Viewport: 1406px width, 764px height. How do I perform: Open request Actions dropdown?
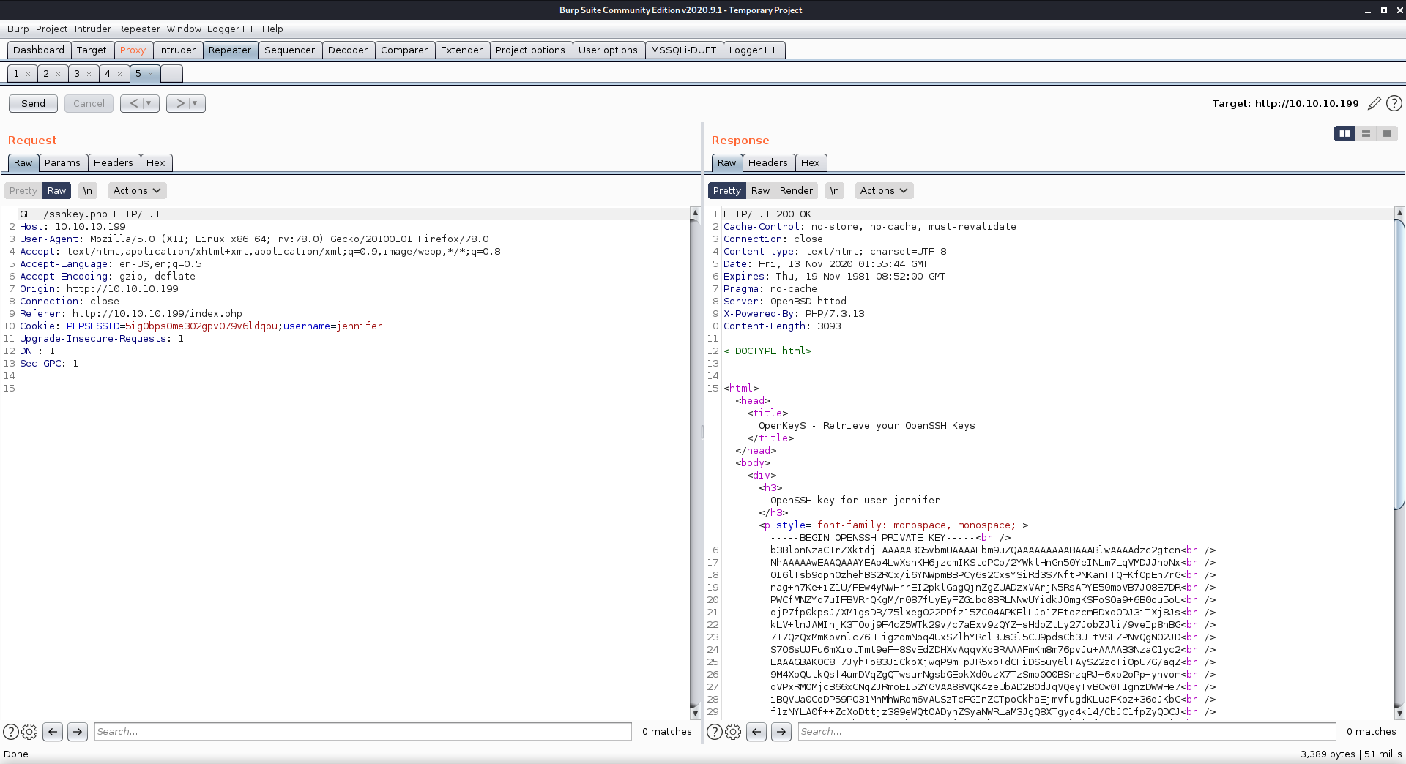point(137,190)
